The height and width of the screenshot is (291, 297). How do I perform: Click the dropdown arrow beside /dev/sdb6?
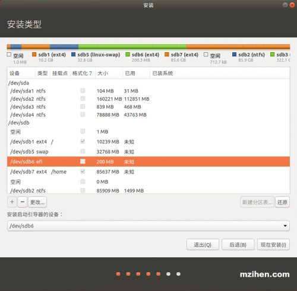click(285, 226)
